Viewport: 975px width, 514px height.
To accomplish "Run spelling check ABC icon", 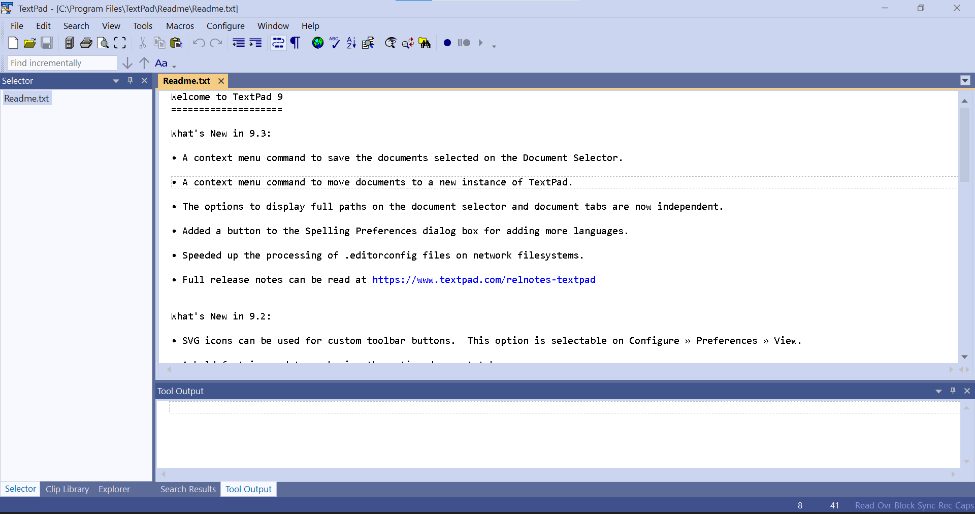I will point(335,43).
